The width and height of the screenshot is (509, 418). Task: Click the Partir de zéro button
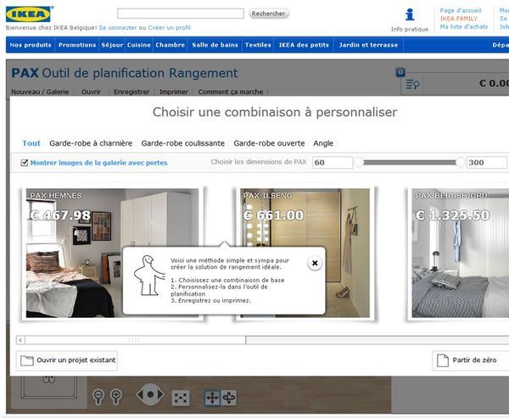[470, 360]
